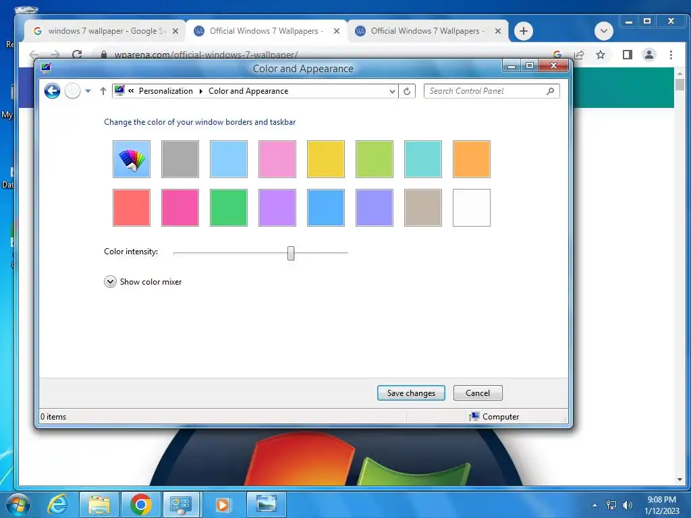This screenshot has height=518, width=691.
Task: Open address bar history dropdown
Action: click(x=392, y=91)
